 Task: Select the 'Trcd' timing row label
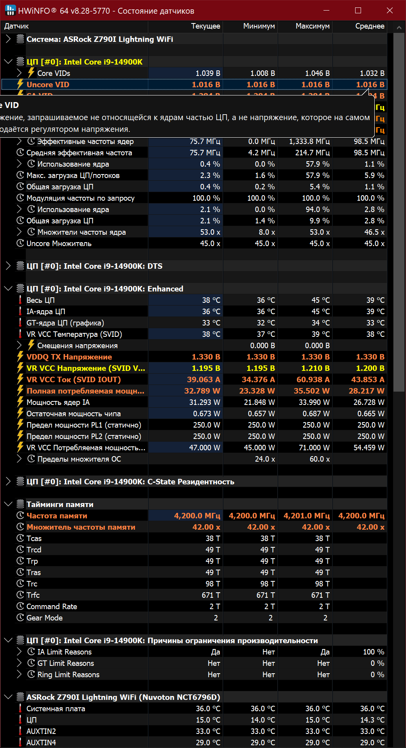point(34,550)
